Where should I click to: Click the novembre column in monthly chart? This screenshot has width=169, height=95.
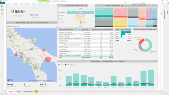(143, 78)
